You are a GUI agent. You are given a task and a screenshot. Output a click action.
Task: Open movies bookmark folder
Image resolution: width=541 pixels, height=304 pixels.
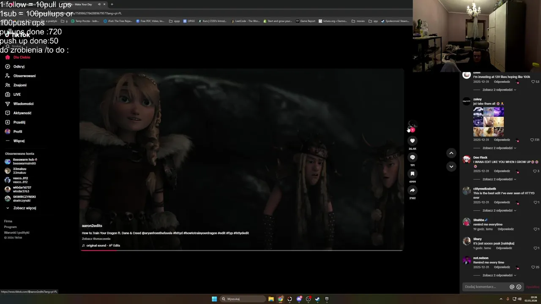click(358, 21)
